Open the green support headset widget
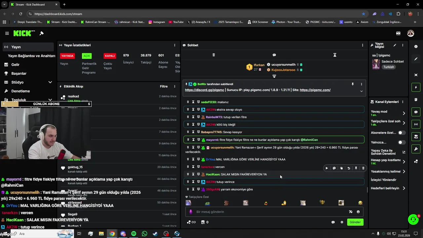The height and width of the screenshot is (238, 423). click(x=413, y=219)
